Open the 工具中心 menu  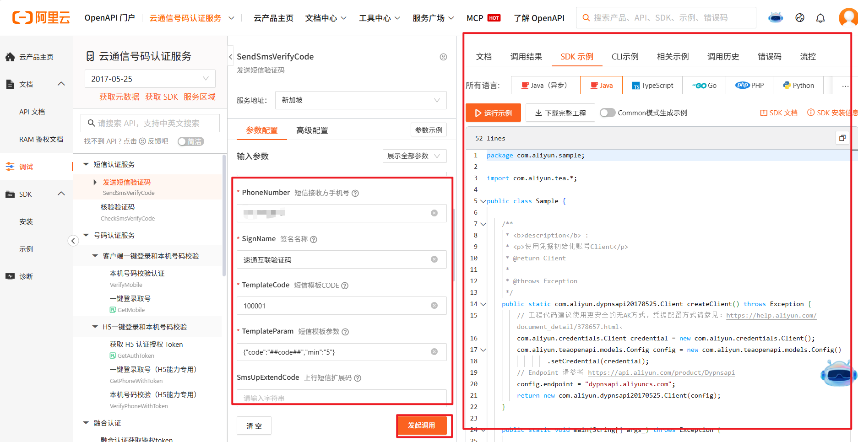[x=379, y=18]
